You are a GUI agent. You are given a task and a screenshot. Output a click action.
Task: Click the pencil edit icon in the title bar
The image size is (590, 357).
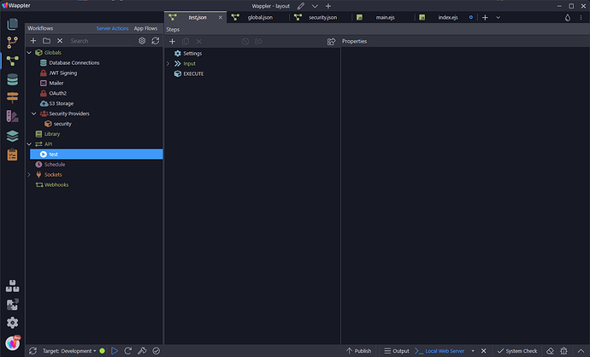pos(301,6)
